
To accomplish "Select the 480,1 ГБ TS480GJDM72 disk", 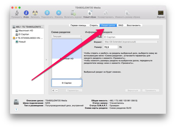I will tap(28, 27).
